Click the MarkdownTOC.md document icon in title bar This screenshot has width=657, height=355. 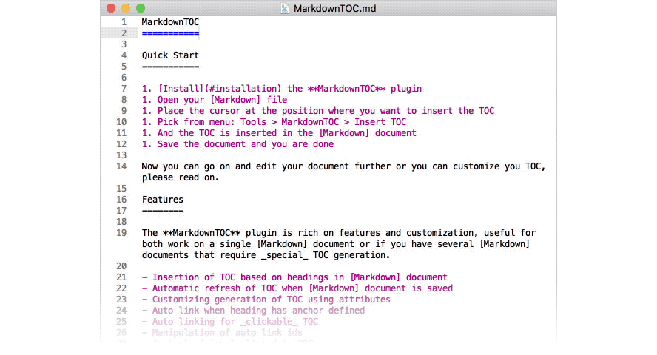point(285,8)
